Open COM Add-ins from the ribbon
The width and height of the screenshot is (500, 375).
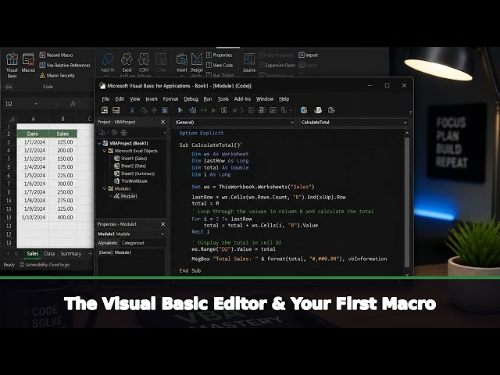[144, 64]
